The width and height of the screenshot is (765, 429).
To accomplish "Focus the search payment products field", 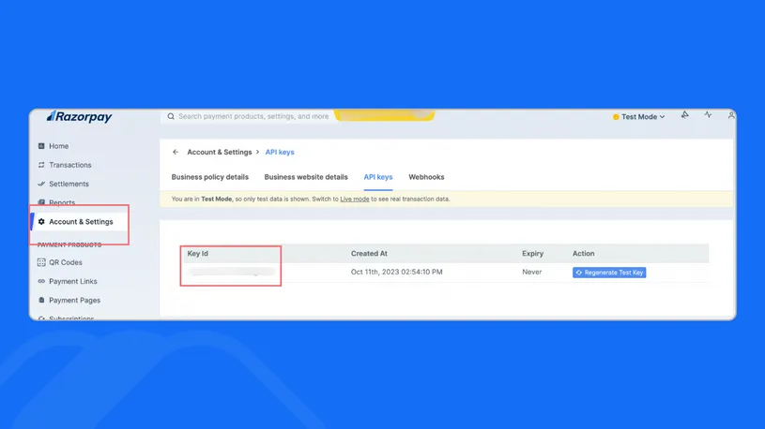I will click(253, 117).
